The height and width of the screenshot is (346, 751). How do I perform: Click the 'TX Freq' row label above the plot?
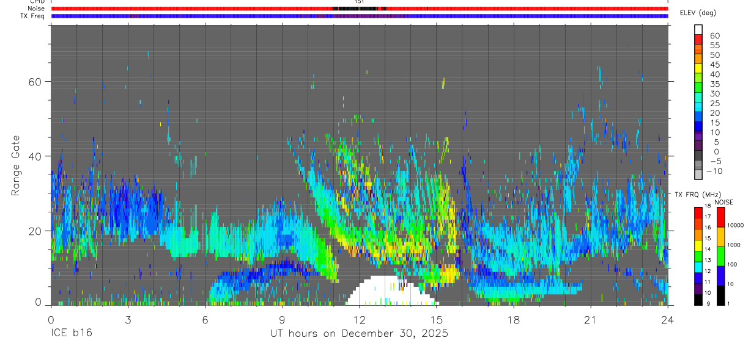click(33, 16)
